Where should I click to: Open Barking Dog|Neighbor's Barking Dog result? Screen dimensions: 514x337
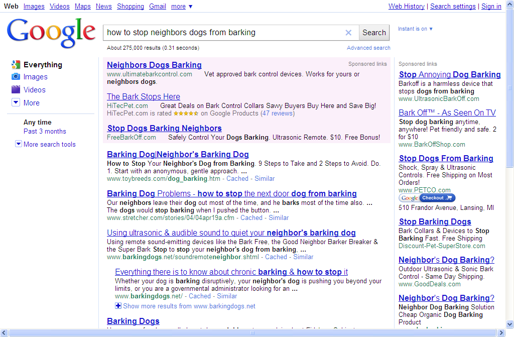click(x=178, y=154)
